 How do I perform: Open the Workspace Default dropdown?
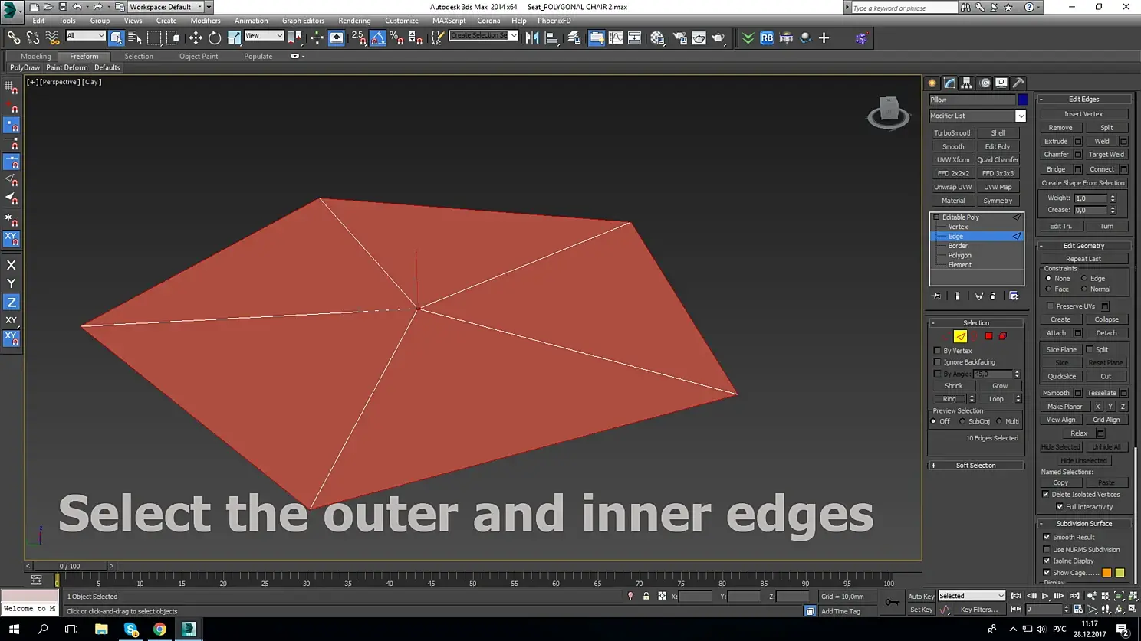coord(166,7)
